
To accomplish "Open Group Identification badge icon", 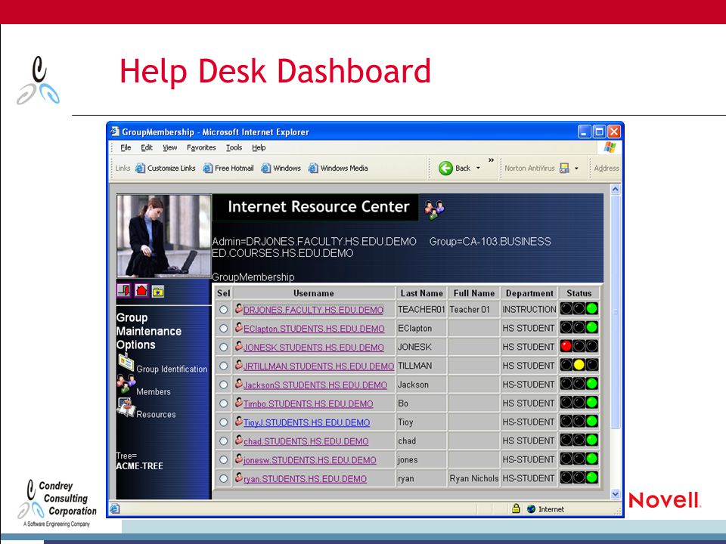I will [x=126, y=362].
